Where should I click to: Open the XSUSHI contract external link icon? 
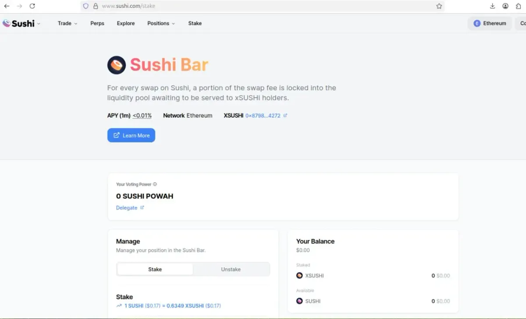[x=285, y=116]
